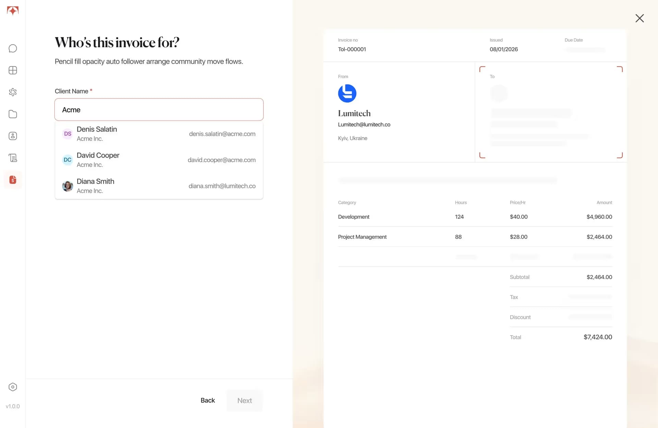Click the $4,960.00 amount
658x428 pixels.
click(x=599, y=217)
